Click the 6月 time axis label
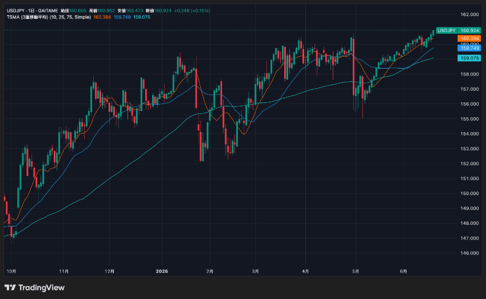The image size is (486, 299). pyautogui.click(x=403, y=271)
